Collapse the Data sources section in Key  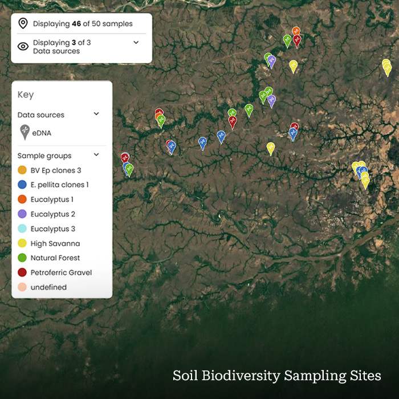[96, 114]
